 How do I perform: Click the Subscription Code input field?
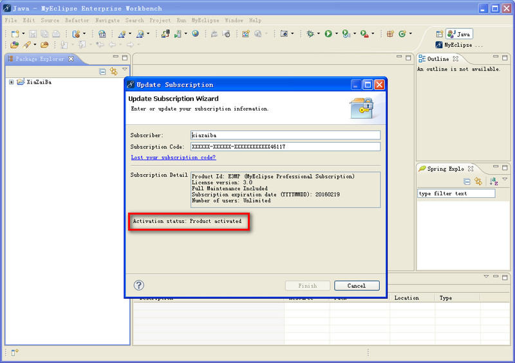pos(285,146)
